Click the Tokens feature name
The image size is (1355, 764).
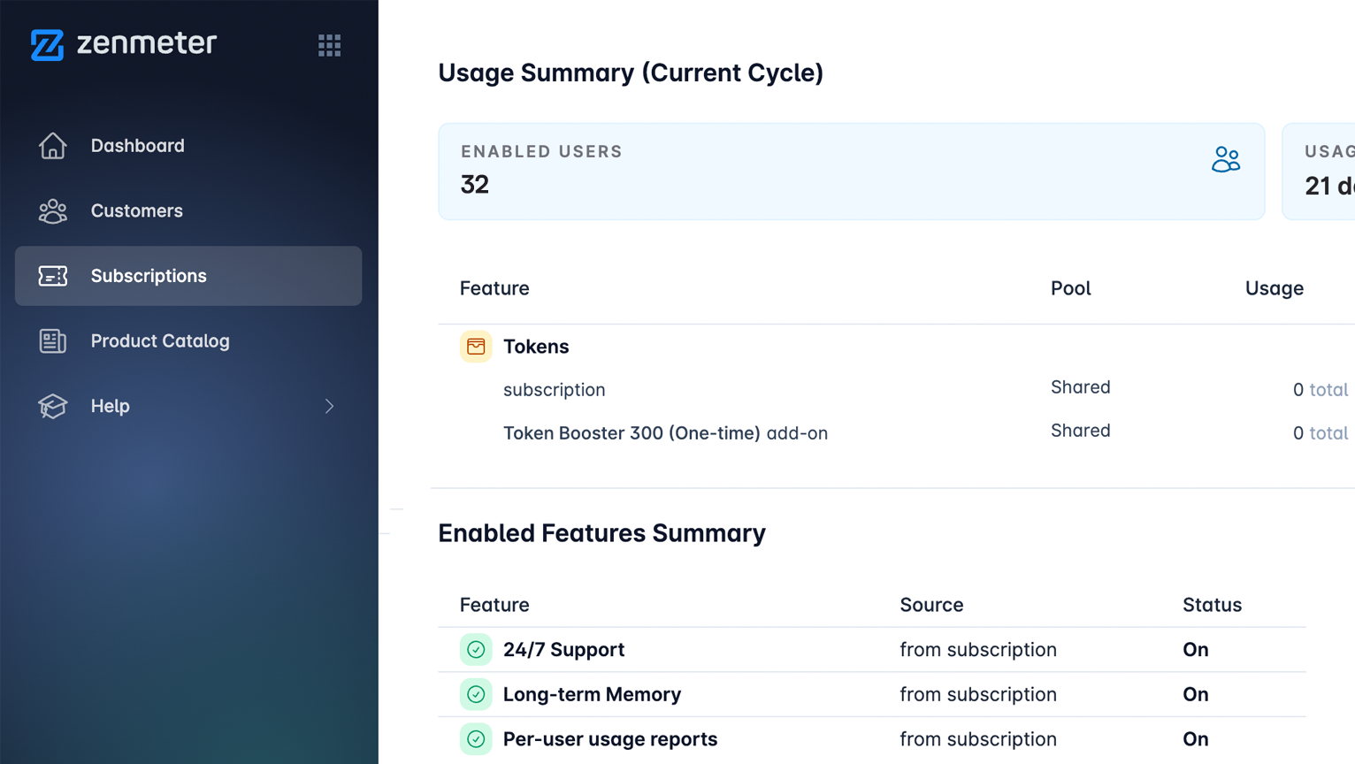pyautogui.click(x=536, y=347)
